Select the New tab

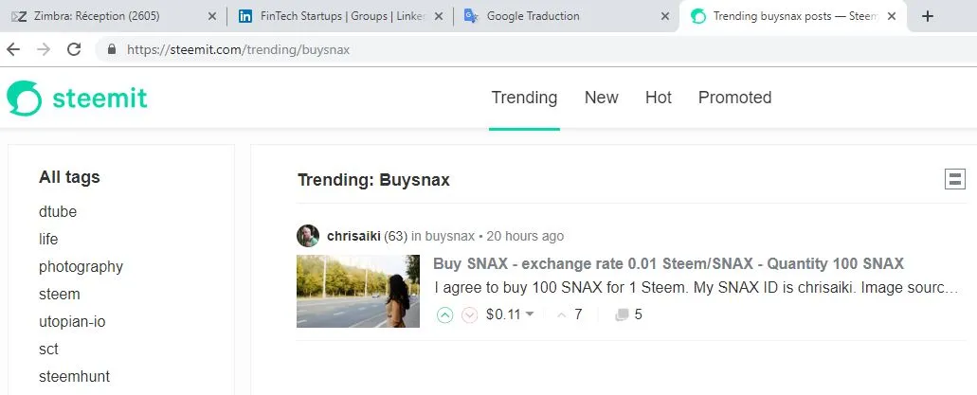point(601,98)
